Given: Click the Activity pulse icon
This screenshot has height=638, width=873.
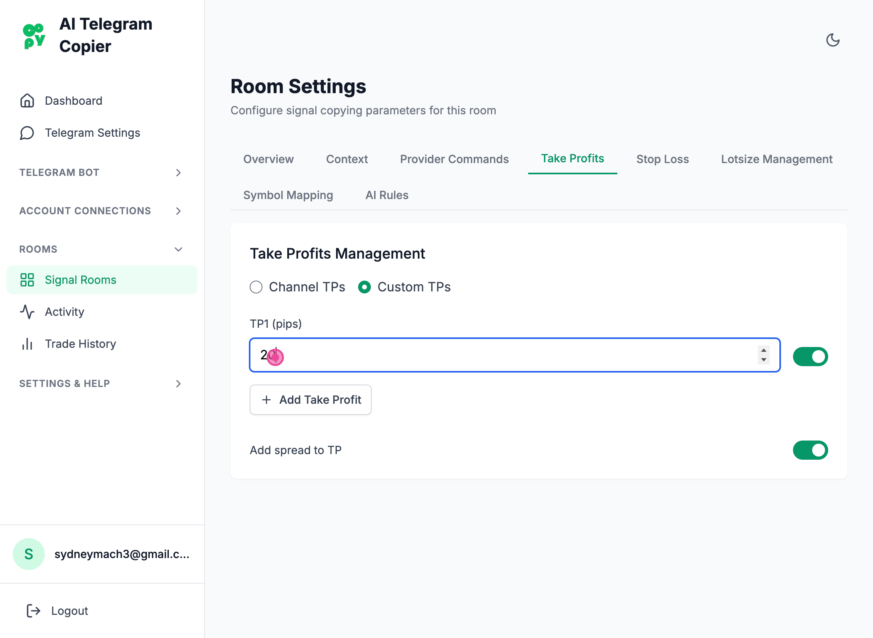Looking at the screenshot, I should (27, 312).
